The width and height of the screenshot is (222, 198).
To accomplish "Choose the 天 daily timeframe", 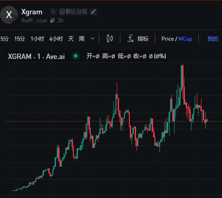I will (x=71, y=39).
